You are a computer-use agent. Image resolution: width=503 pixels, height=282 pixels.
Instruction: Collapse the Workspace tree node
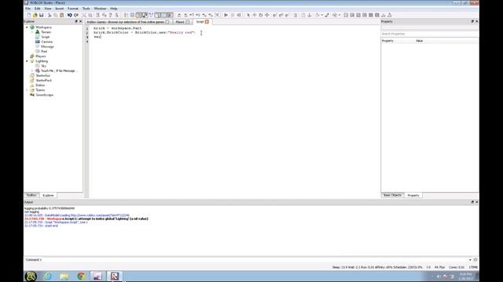(27, 27)
